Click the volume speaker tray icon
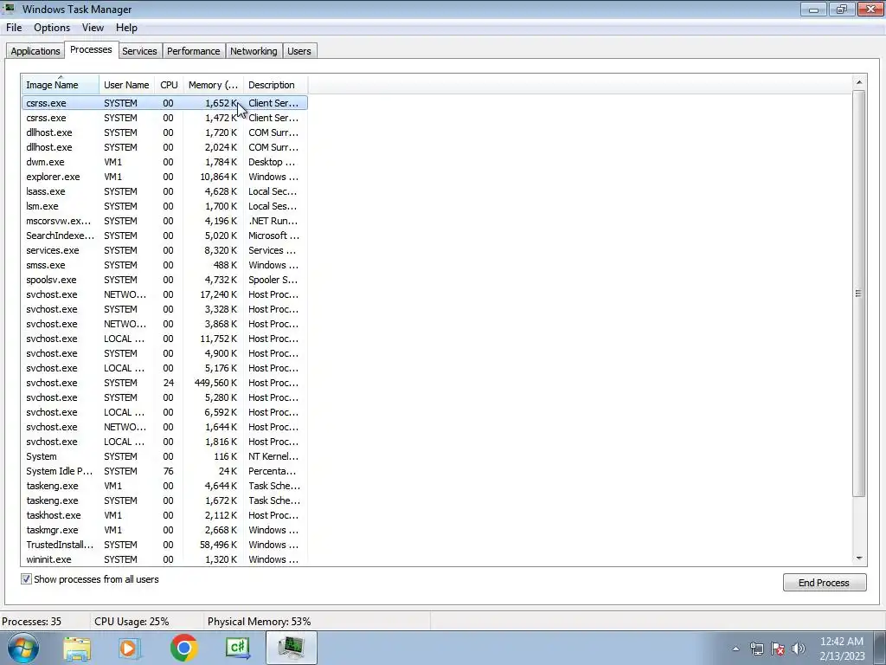This screenshot has height=665, width=886. click(x=799, y=649)
